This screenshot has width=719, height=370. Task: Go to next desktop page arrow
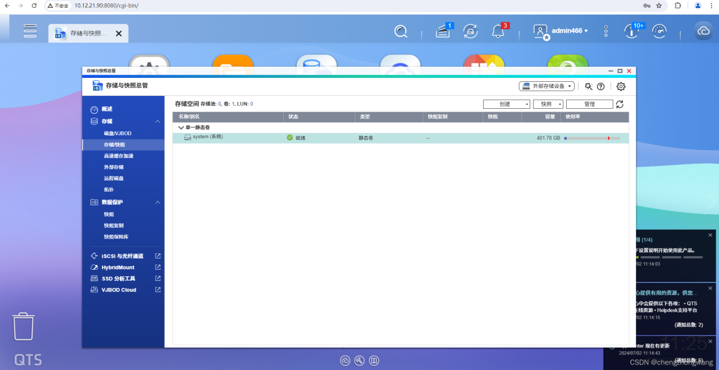tap(712, 202)
